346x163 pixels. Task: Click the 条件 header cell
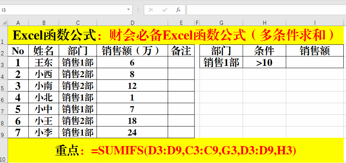click(264, 50)
